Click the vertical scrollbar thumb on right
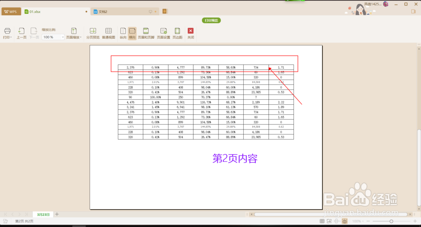The width and height of the screenshot is (421, 227). [419, 168]
